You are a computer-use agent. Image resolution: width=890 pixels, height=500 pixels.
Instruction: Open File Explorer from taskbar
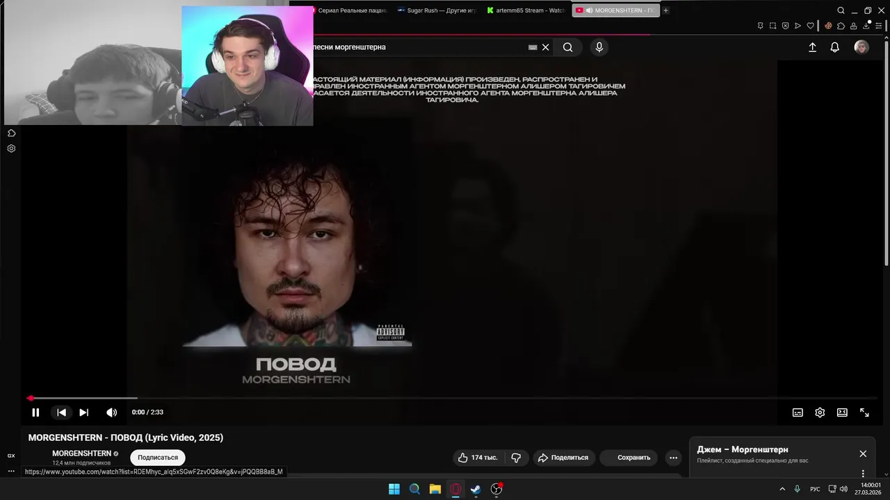pyautogui.click(x=435, y=489)
